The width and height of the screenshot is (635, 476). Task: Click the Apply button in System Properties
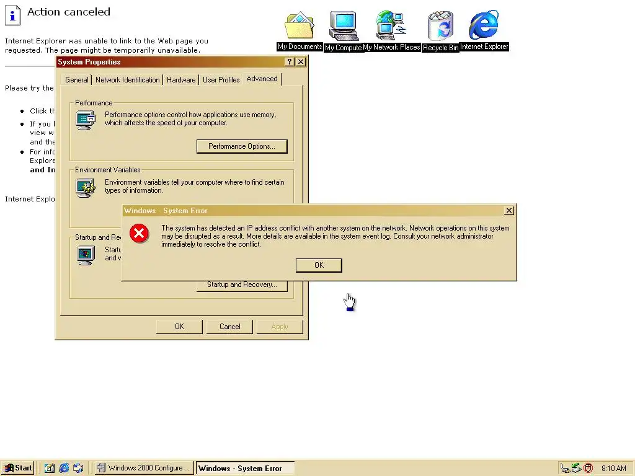(280, 327)
